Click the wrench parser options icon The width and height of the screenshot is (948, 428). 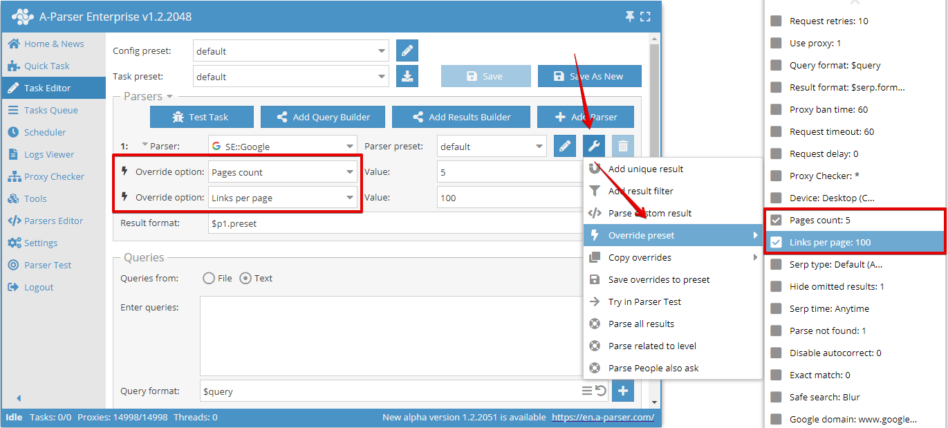(594, 146)
